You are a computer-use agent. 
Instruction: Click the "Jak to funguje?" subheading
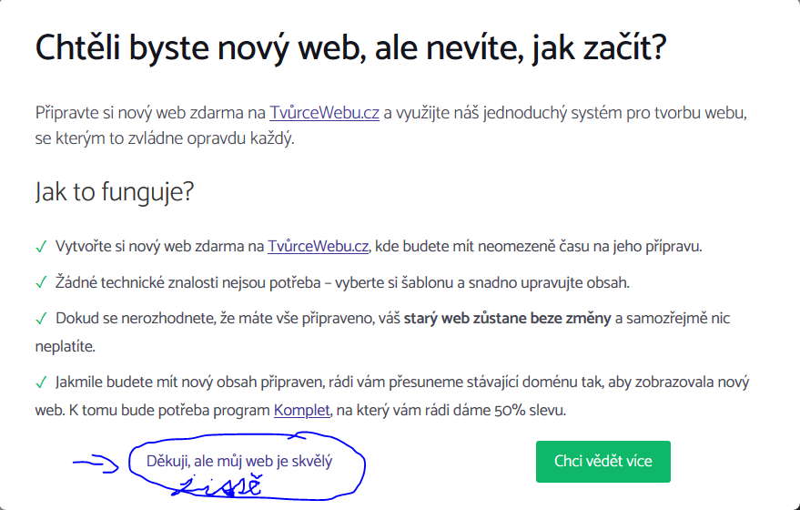tap(115, 192)
